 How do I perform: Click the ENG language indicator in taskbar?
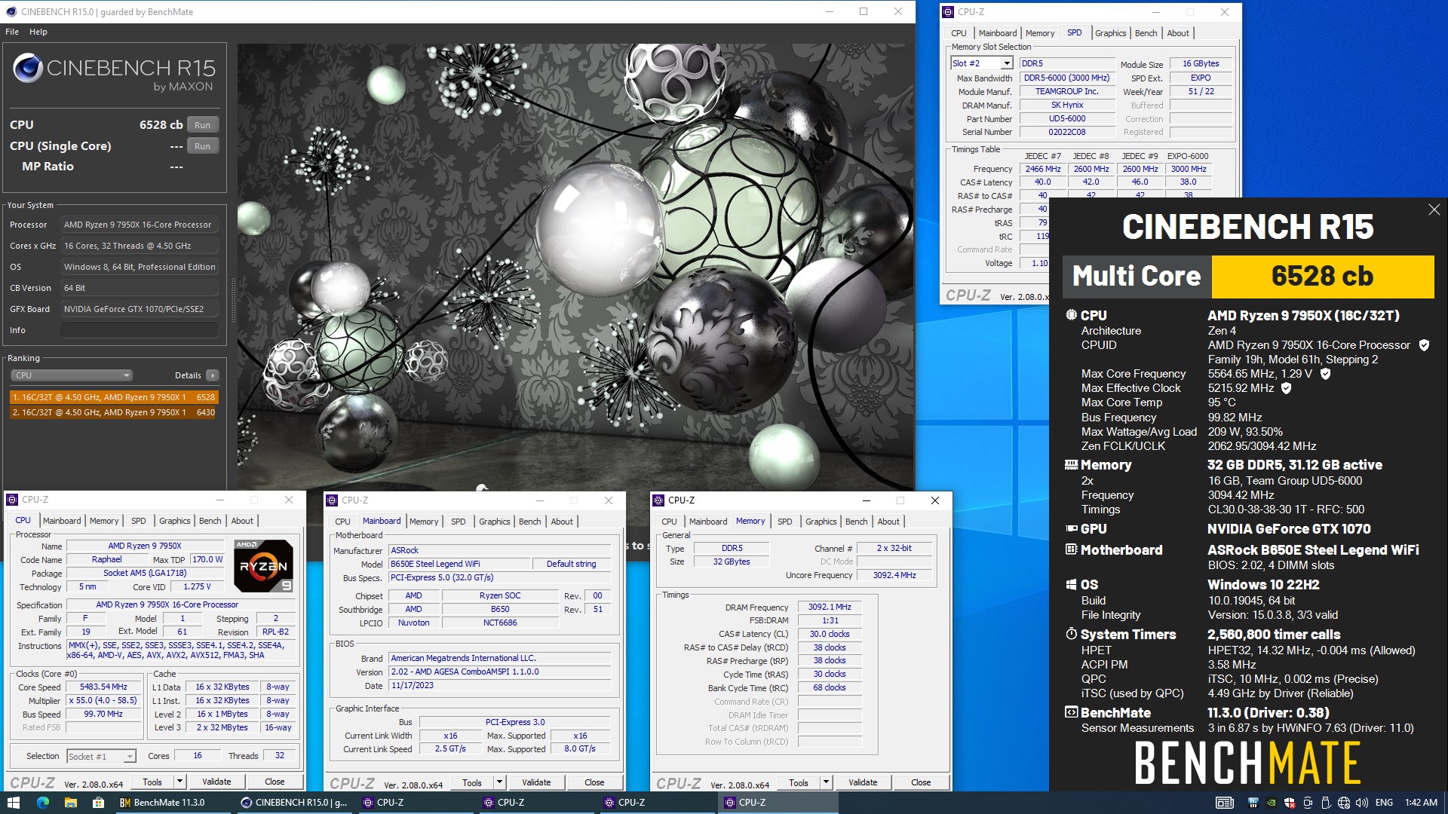[x=1384, y=803]
